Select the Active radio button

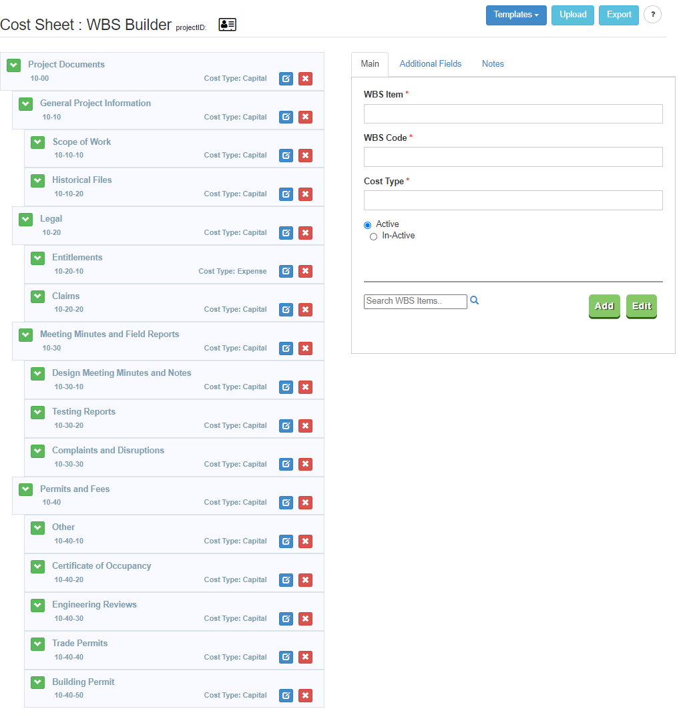click(x=367, y=224)
